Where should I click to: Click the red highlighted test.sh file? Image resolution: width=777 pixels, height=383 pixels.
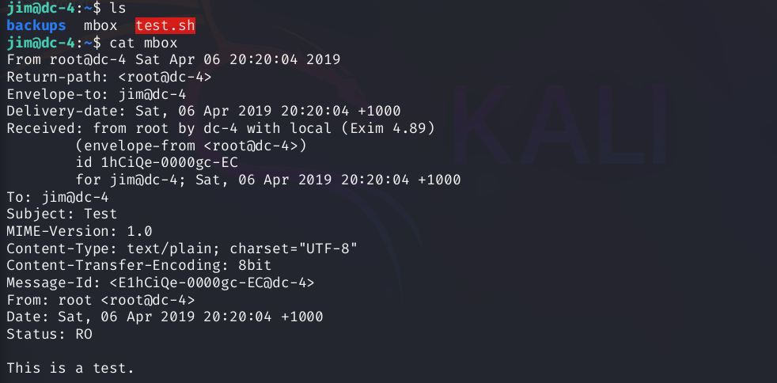click(165, 25)
